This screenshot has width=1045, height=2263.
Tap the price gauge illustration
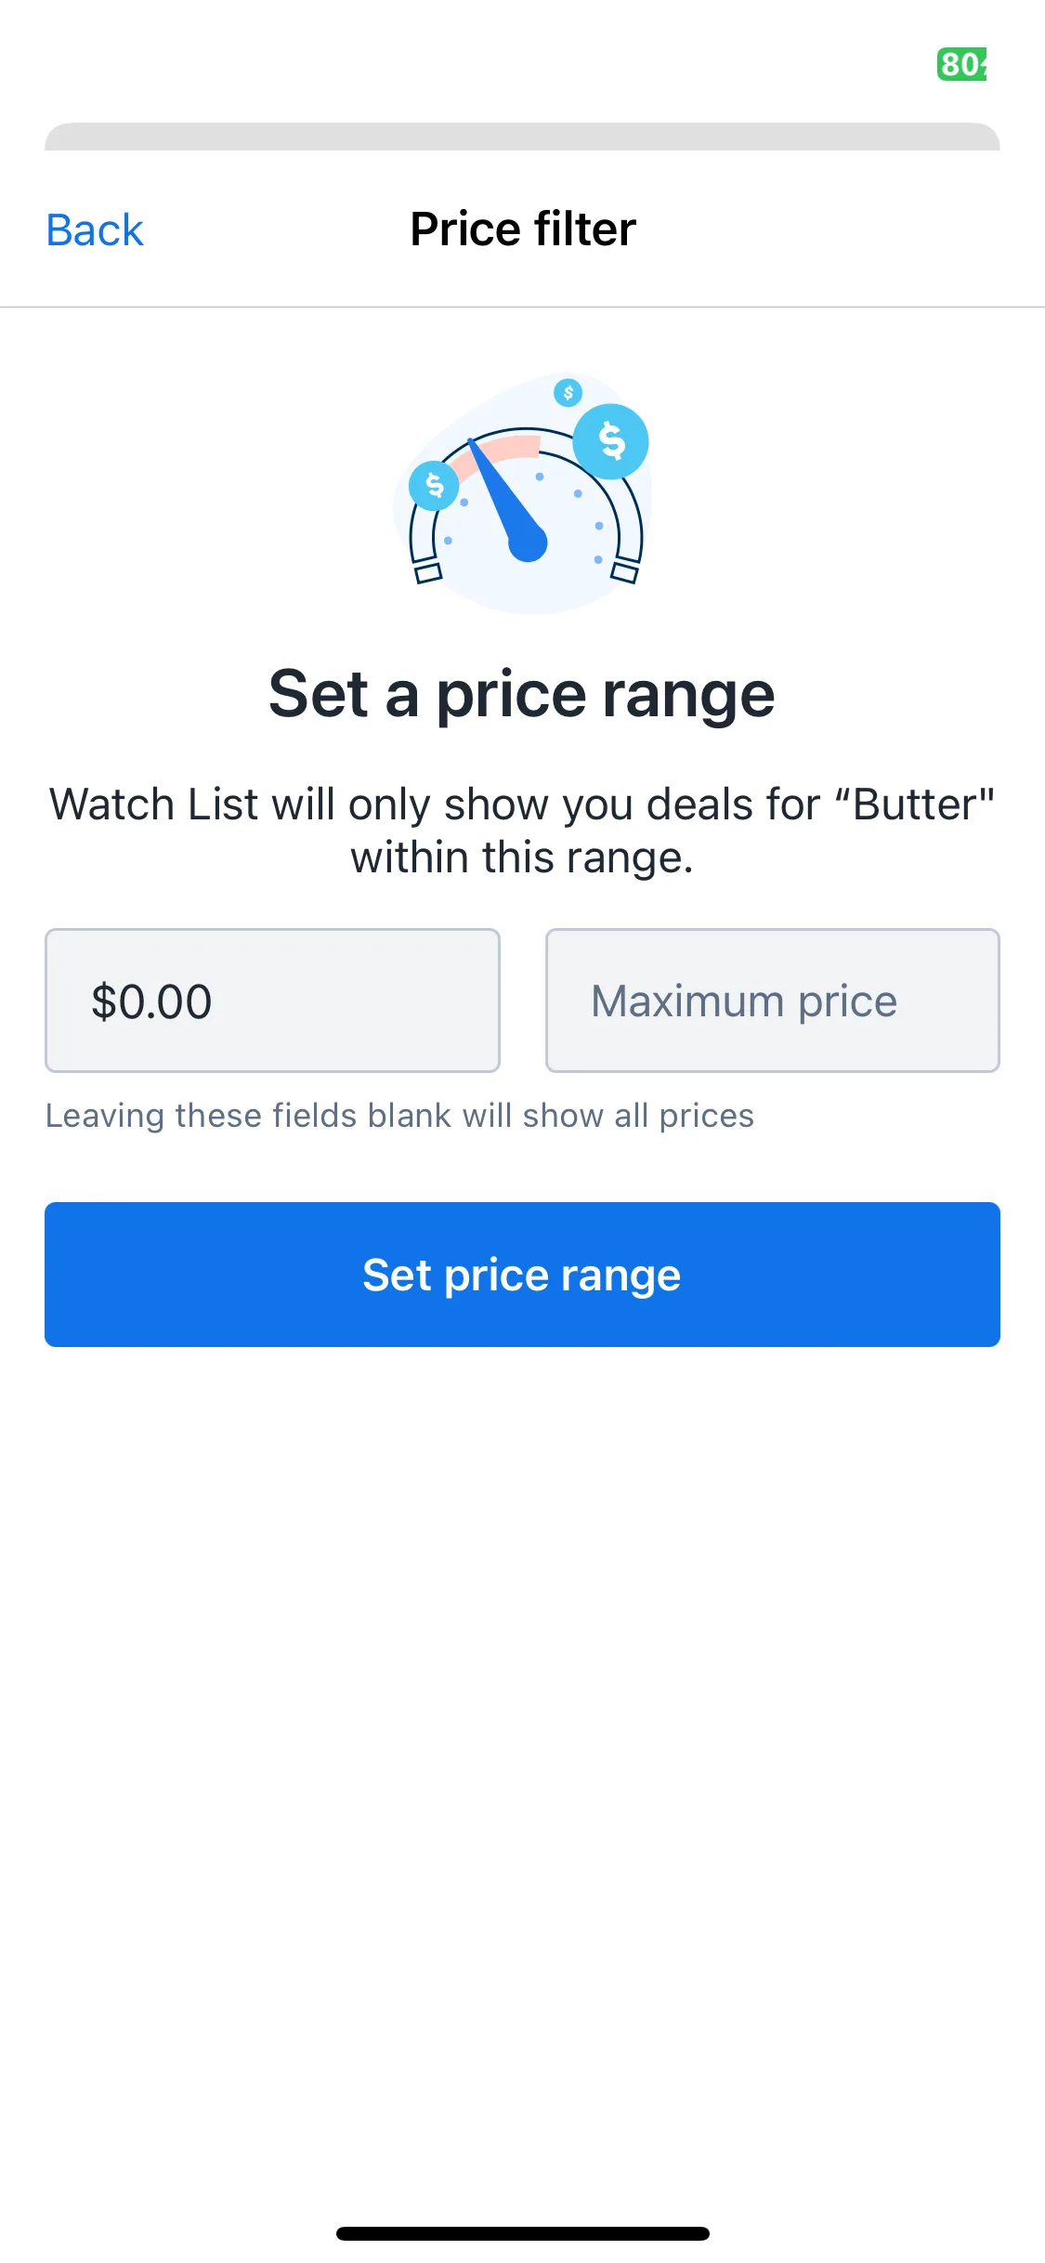click(523, 493)
